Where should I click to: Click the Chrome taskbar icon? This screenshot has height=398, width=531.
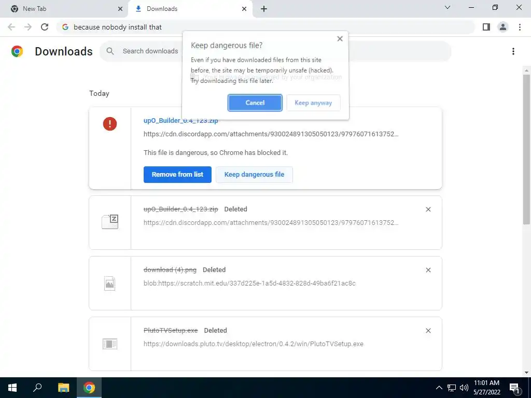[x=89, y=388]
